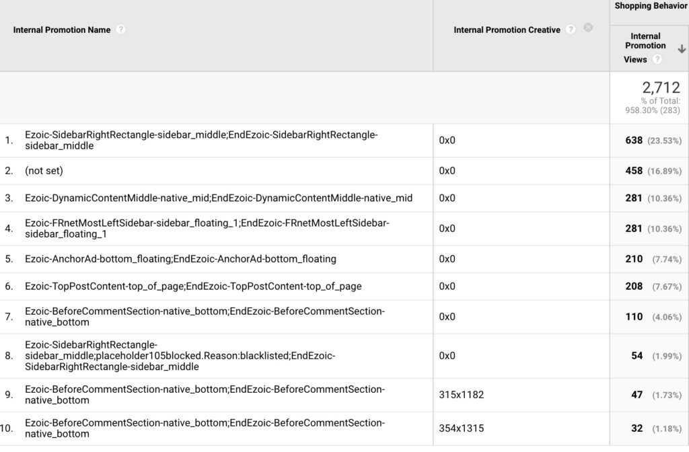Click the 7.67% percentage value
The width and height of the screenshot is (689, 452).
(667, 287)
